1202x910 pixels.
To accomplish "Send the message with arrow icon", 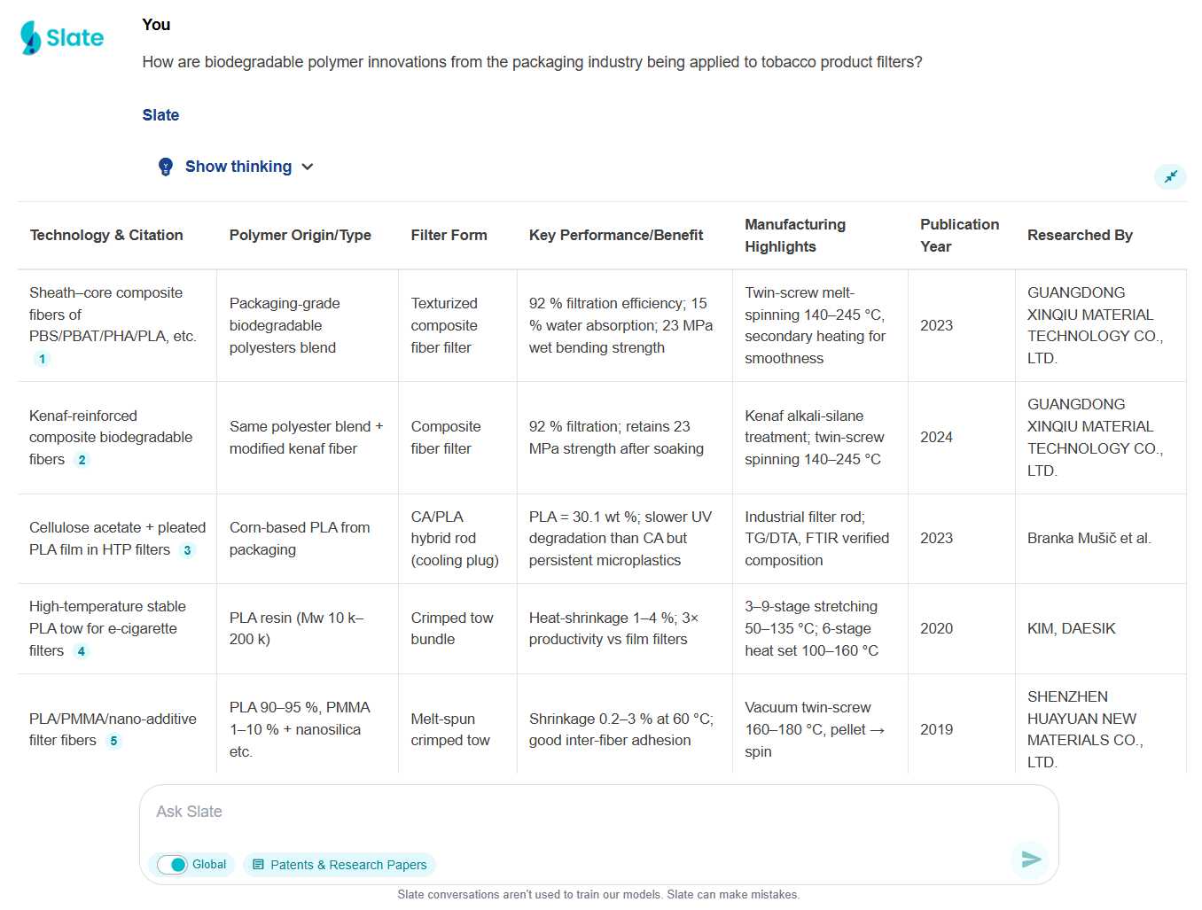I will [x=1030, y=859].
